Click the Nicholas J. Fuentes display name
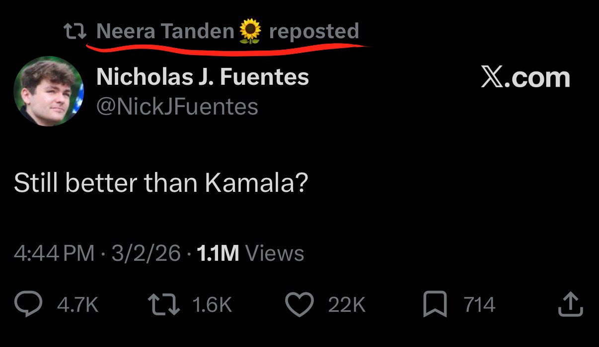This screenshot has width=599, height=347. [x=203, y=77]
